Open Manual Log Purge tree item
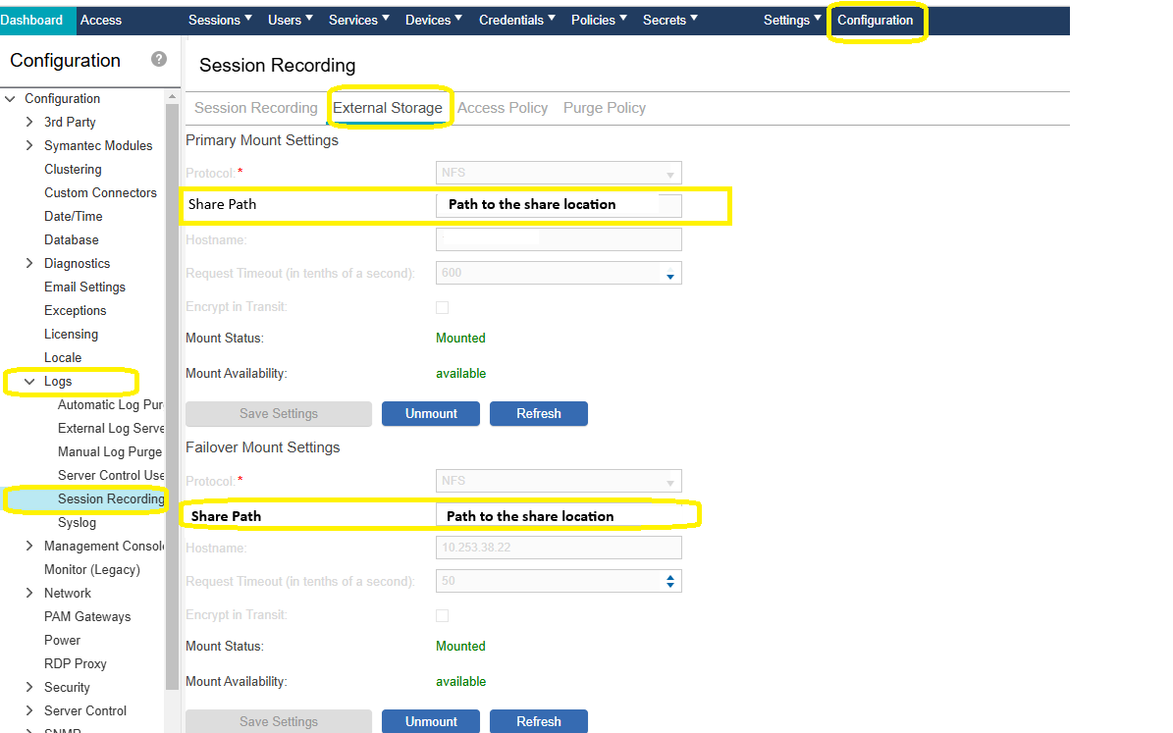The width and height of the screenshot is (1173, 733). [x=110, y=451]
